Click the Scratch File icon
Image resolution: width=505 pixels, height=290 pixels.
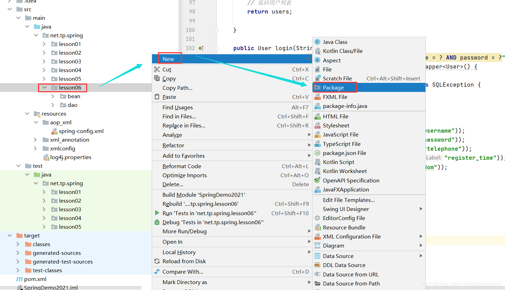tap(317, 78)
